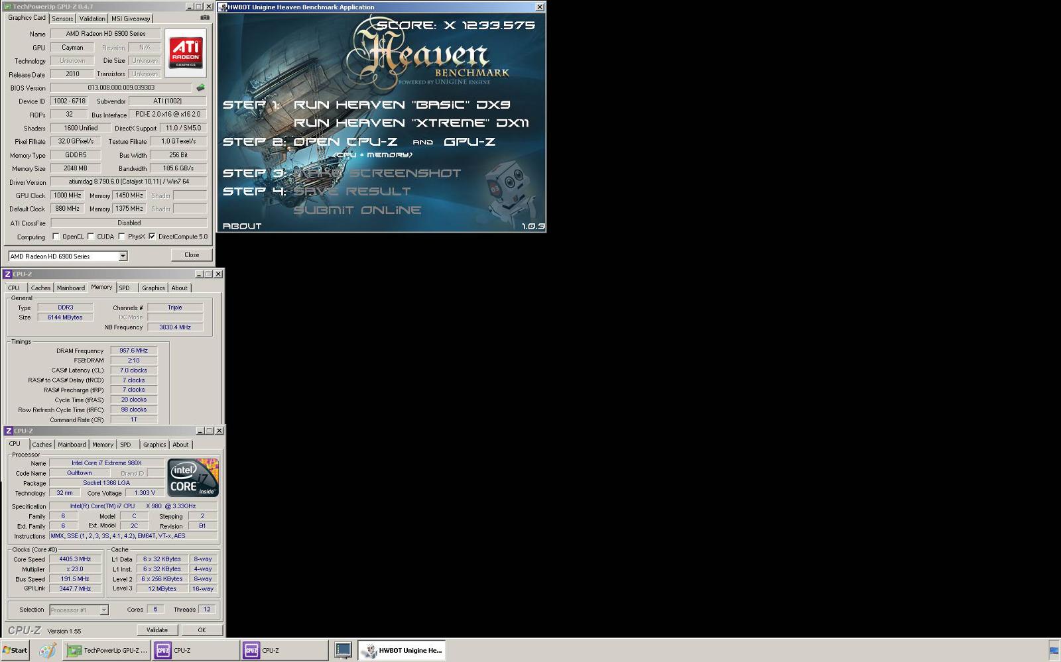Click the GPU name field AMD Radeon HD 6900
This screenshot has height=662, width=1061.
[x=105, y=33]
